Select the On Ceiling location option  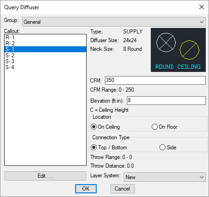coord(105,127)
